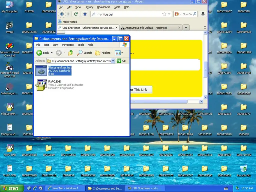
Task: Click the 'MS-DOS Batch File' description text
Action: [x=59, y=71]
